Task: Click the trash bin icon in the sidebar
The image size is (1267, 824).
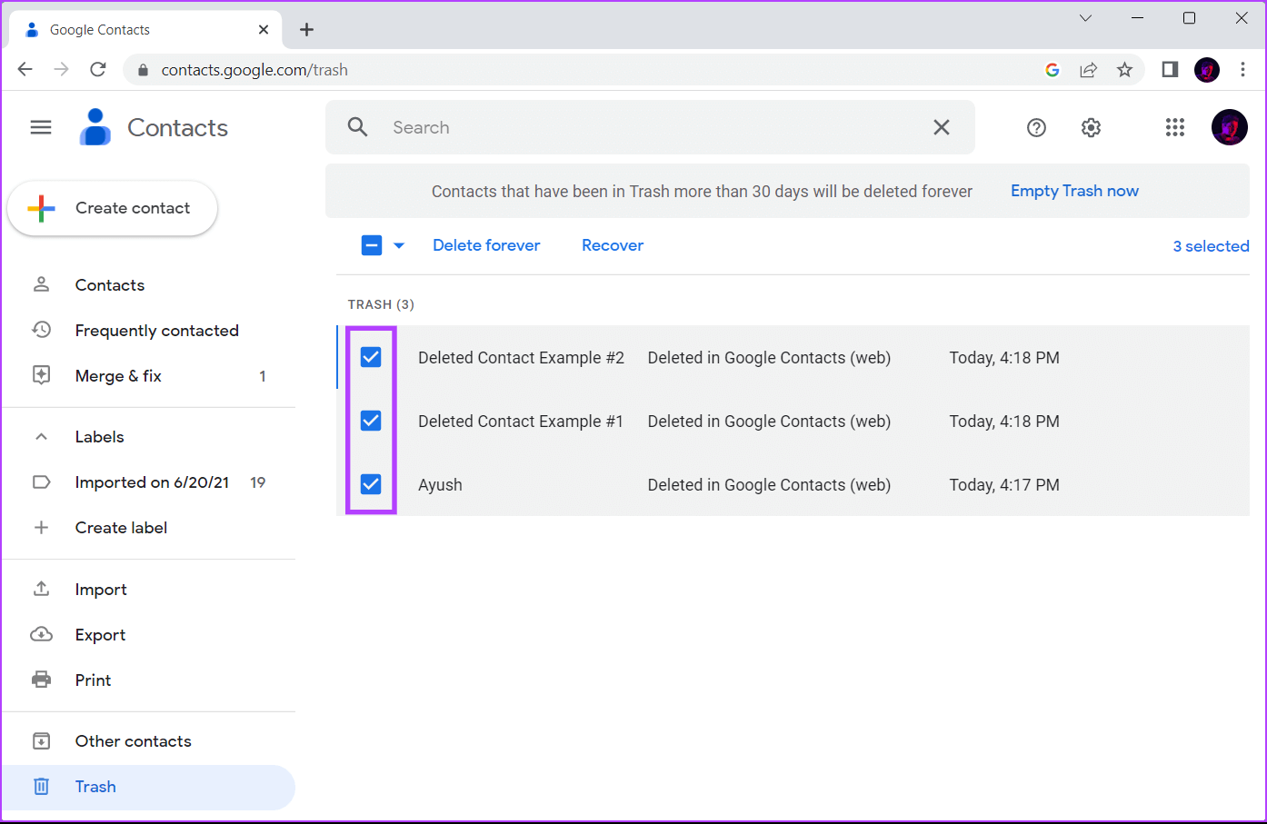Action: tap(41, 787)
